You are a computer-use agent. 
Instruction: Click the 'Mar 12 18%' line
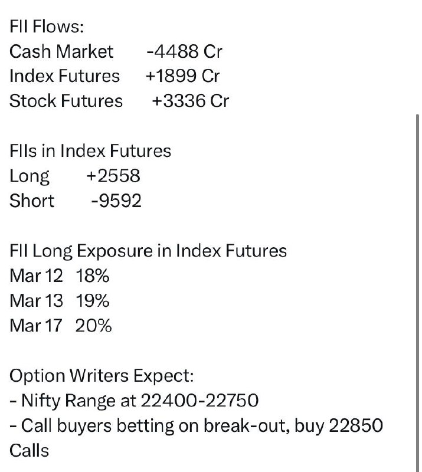click(x=60, y=276)
